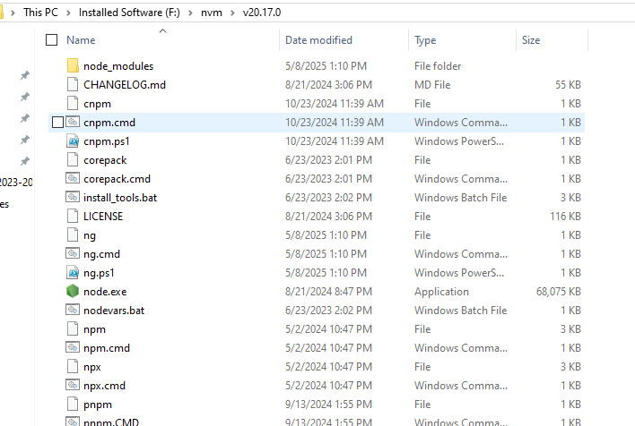
Task: Click date 8/21/2024 8:47 PM
Action: click(328, 292)
